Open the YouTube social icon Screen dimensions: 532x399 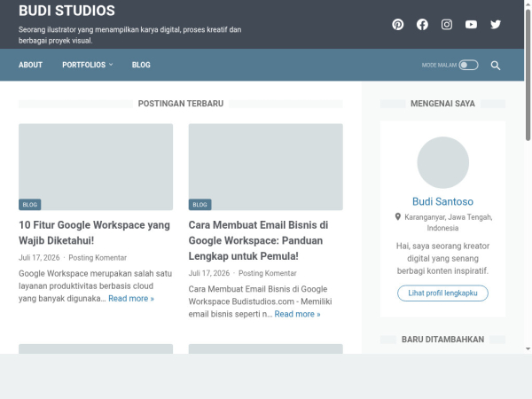(x=471, y=25)
